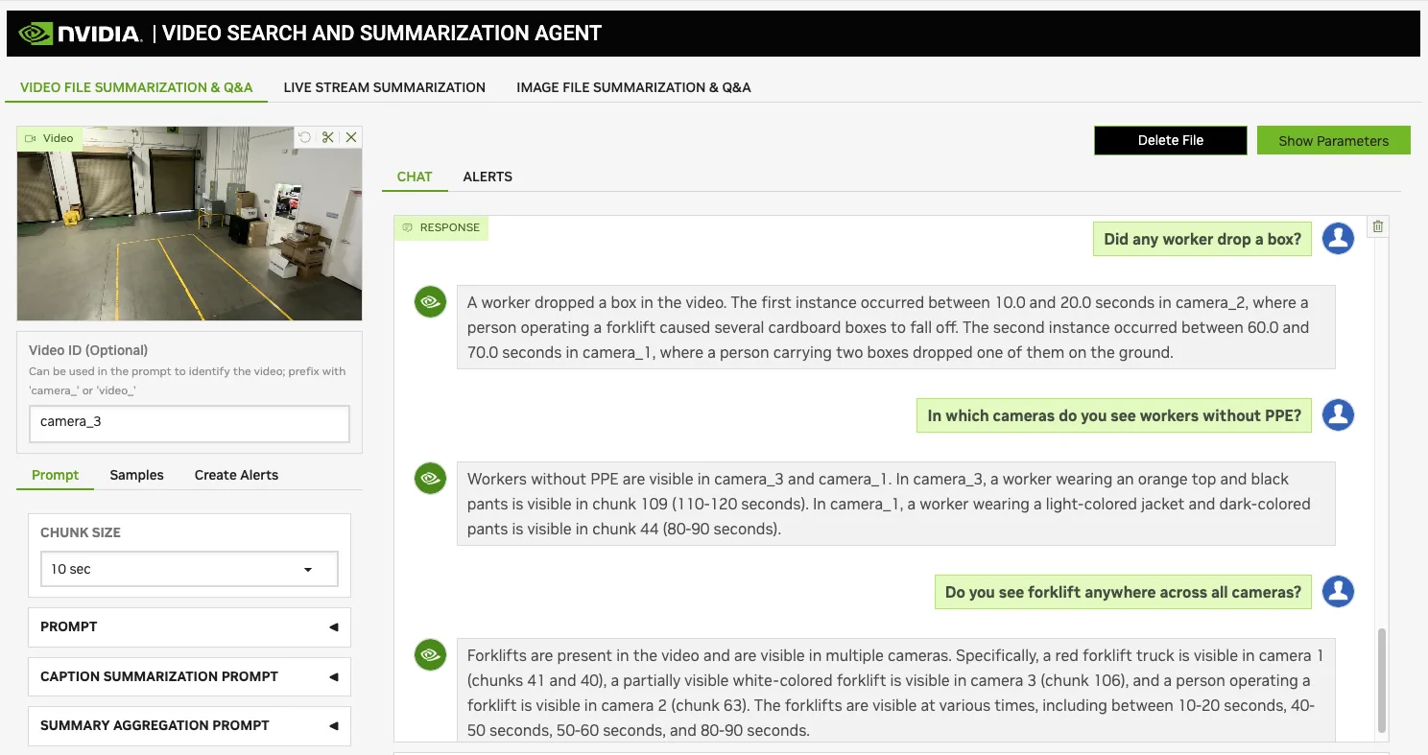Expand the Summary Aggregation Prompt section
The width and height of the screenshot is (1428, 755).
[x=189, y=725]
